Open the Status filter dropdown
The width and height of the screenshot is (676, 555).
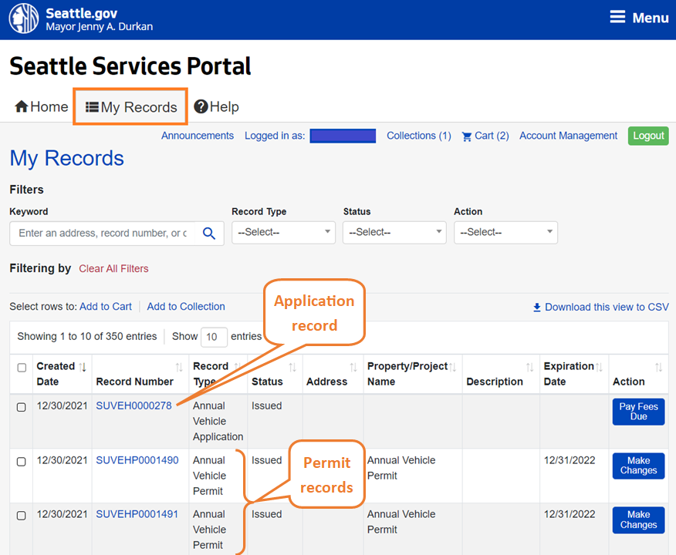pyautogui.click(x=394, y=232)
